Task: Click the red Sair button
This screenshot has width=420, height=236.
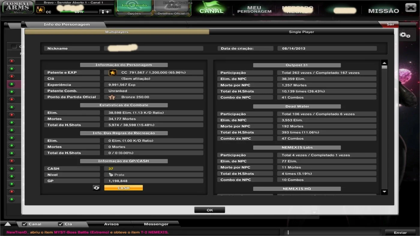Action: [390, 24]
